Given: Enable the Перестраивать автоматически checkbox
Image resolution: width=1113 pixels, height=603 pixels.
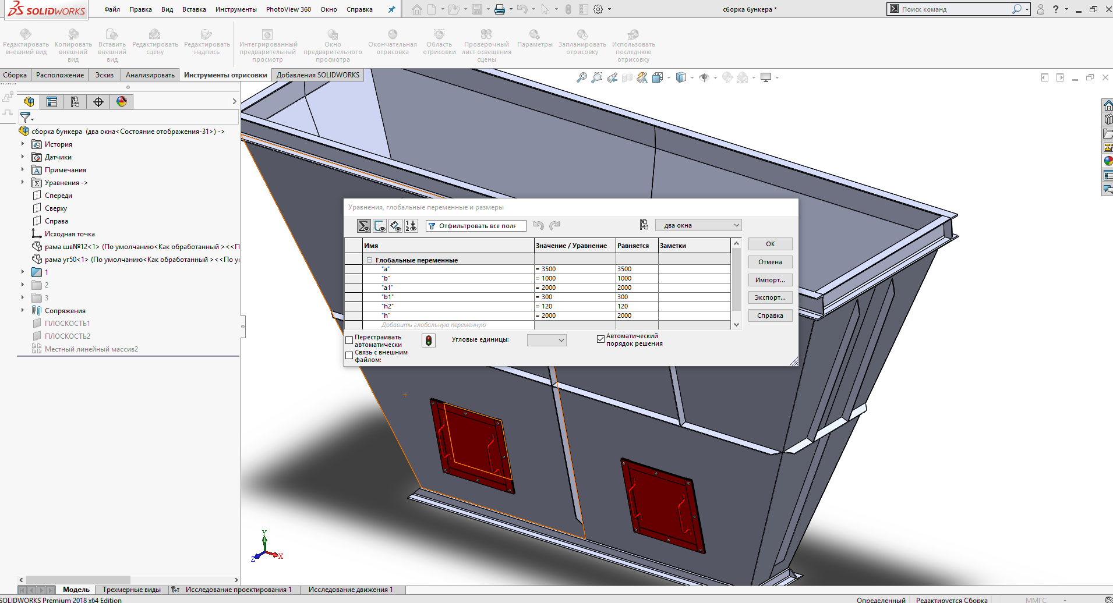Looking at the screenshot, I should coord(349,340).
